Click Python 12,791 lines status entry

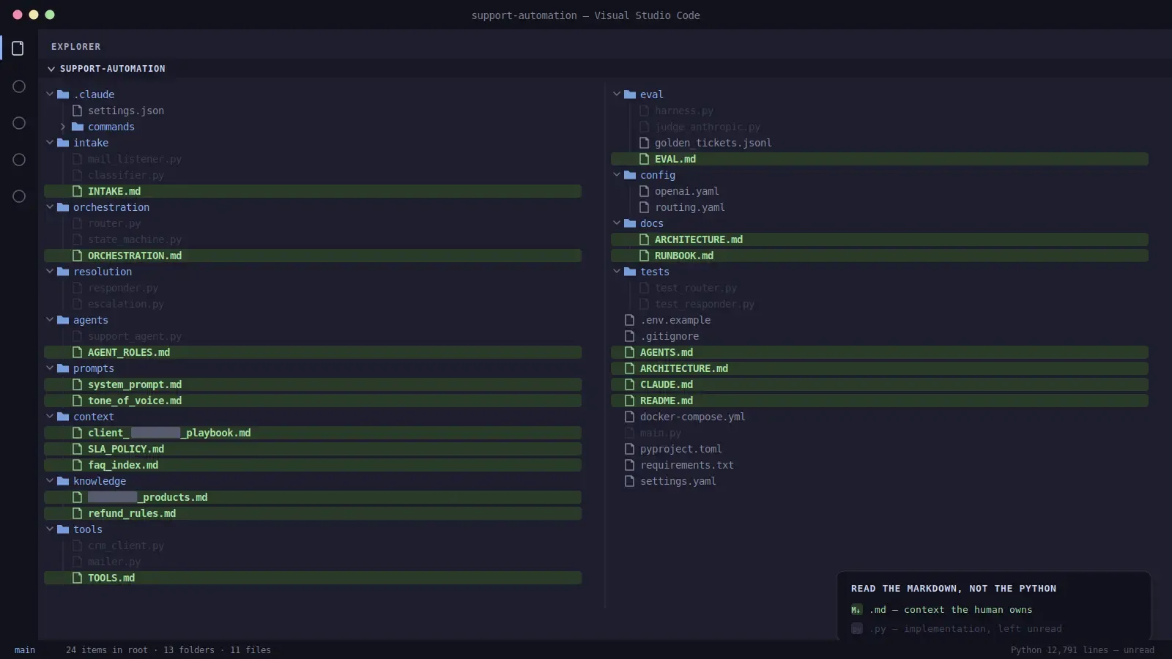[x=1083, y=650]
